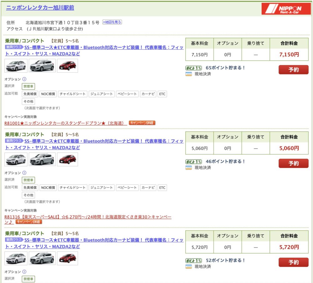The width and height of the screenshot is (313, 283).
Task: Click the option info icon in the 5,720円 plan
Action: tap(24, 272)
